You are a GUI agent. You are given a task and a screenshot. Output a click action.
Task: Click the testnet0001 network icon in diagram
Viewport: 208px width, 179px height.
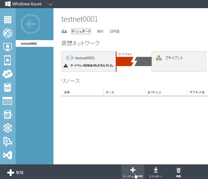pyautogui.click(x=70, y=58)
